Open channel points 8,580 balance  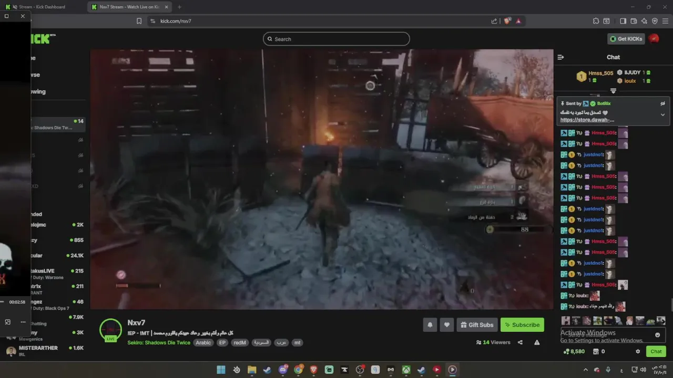click(573, 352)
